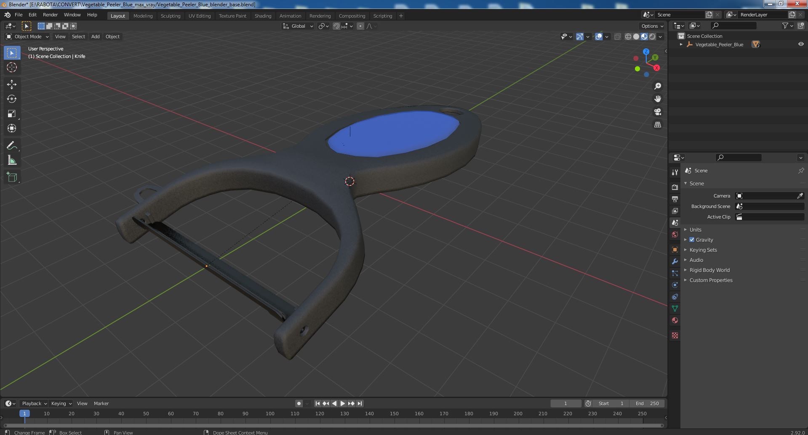This screenshot has width=808, height=435.
Task: Select the Measure tool
Action: pyautogui.click(x=12, y=160)
